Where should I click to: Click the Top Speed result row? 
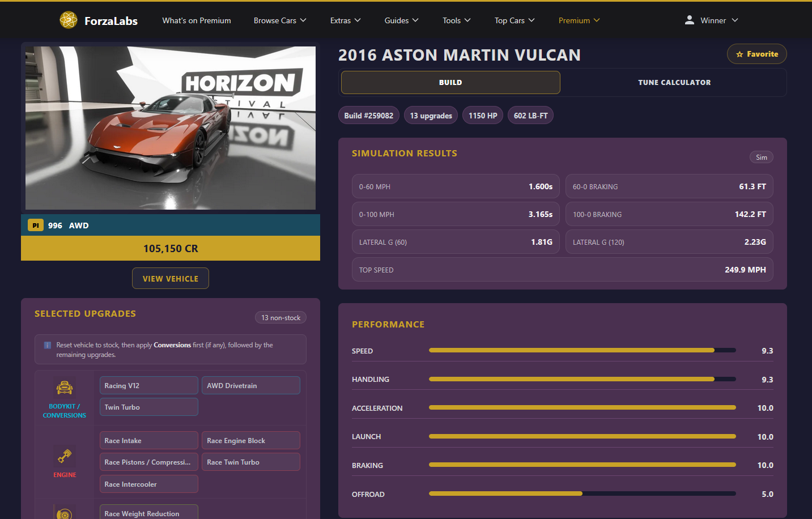[563, 270]
